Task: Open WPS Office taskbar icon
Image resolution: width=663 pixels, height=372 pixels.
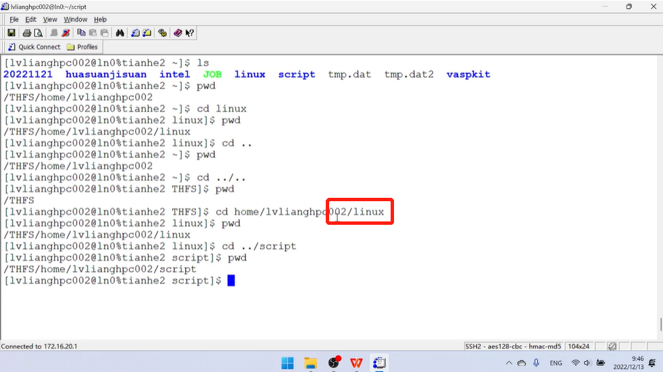Action: coord(356,363)
